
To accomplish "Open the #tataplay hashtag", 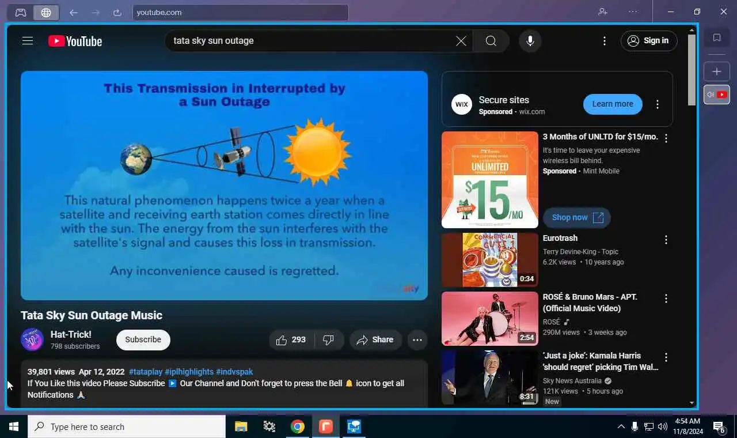I will (x=146, y=372).
